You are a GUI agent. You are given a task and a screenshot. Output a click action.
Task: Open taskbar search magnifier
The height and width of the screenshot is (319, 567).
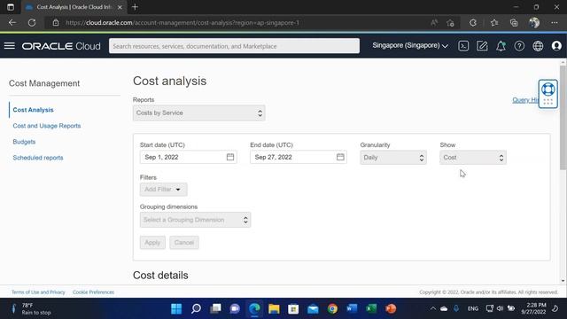click(x=196, y=308)
